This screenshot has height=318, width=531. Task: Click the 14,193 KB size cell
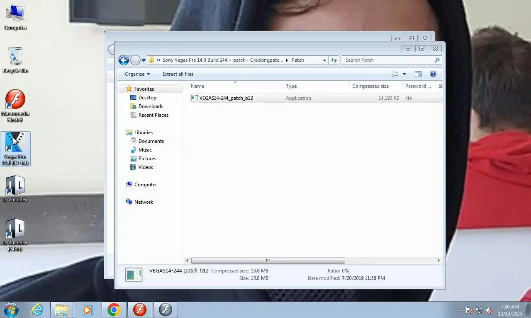coord(389,98)
